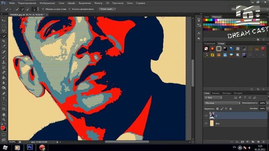This screenshot has height=151, width=269.
Task: Change the screen mode icon
Action: 4,140
